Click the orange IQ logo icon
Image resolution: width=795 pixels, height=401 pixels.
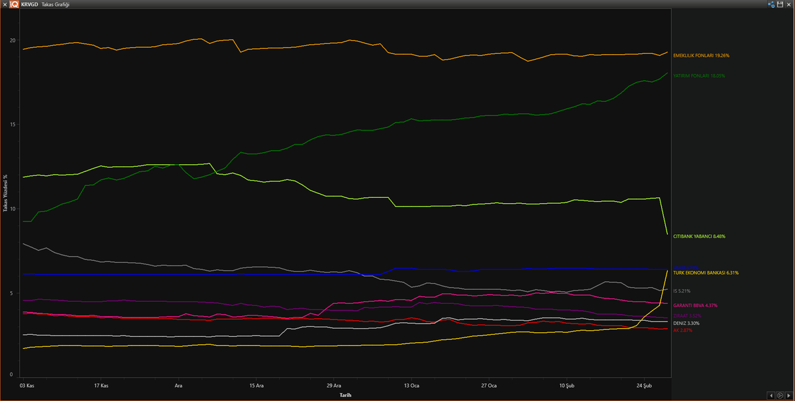coord(15,4)
